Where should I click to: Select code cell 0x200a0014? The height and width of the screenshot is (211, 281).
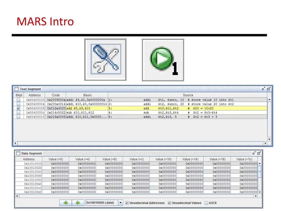[55, 104]
